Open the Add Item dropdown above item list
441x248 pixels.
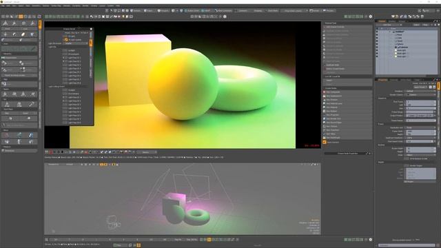(389, 25)
